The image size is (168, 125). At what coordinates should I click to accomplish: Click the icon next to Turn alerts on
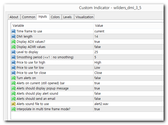[x=13, y=78]
